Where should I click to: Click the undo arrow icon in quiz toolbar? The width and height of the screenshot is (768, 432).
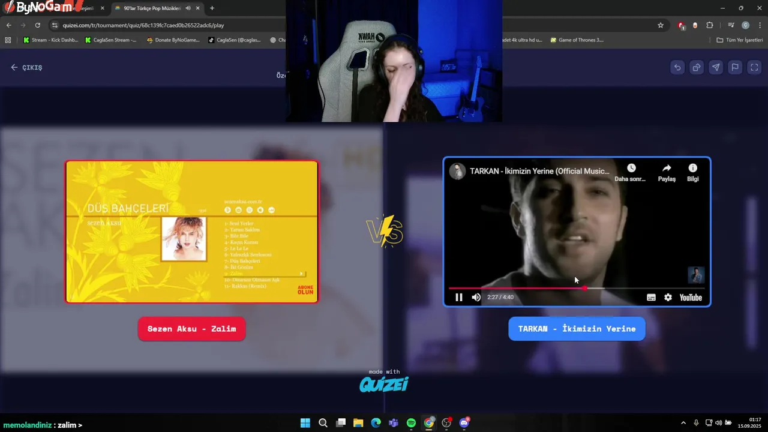coord(677,67)
